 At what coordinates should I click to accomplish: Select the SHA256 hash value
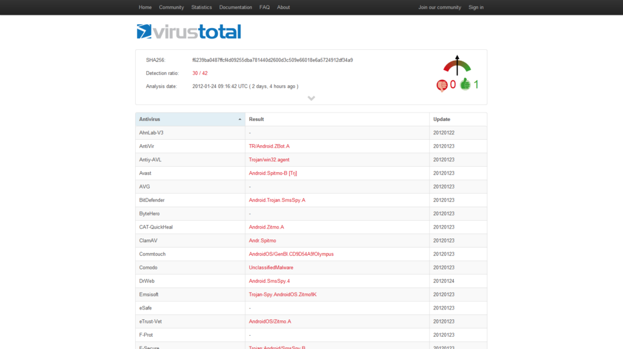coord(273,60)
